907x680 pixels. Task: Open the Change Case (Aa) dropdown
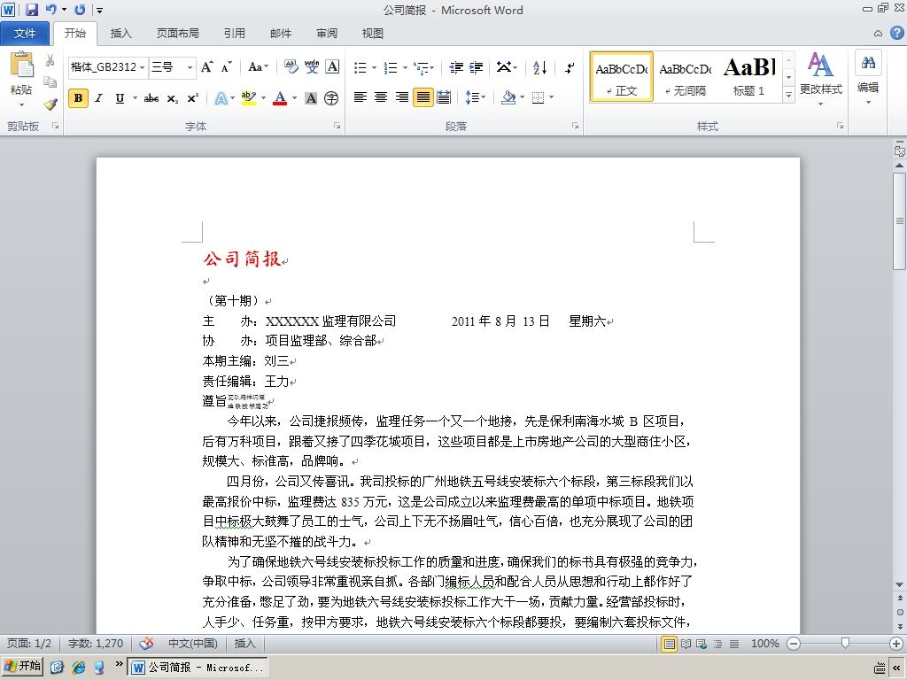coord(258,67)
